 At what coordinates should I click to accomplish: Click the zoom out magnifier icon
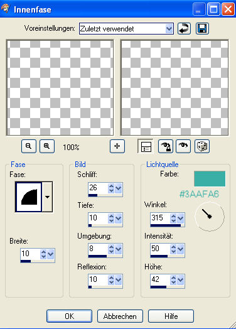(29, 146)
